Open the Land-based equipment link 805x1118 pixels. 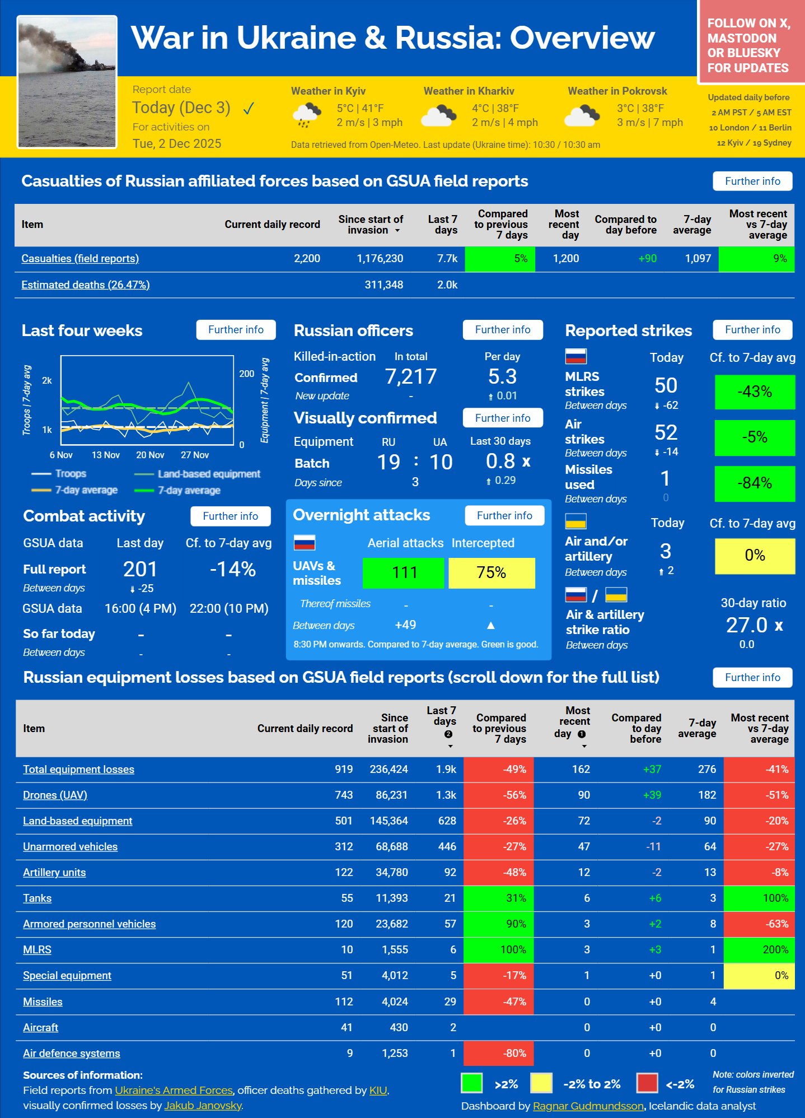(x=77, y=821)
